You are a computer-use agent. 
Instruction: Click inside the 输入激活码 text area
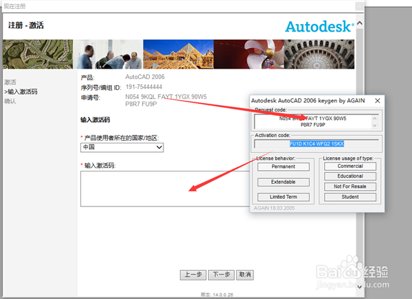coord(165,189)
